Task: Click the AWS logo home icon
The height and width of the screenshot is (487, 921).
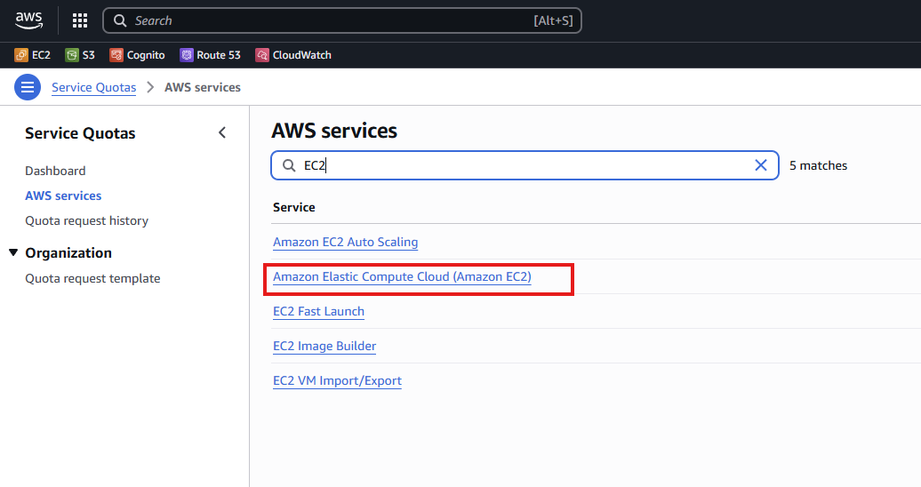Action: pyautogui.click(x=28, y=20)
